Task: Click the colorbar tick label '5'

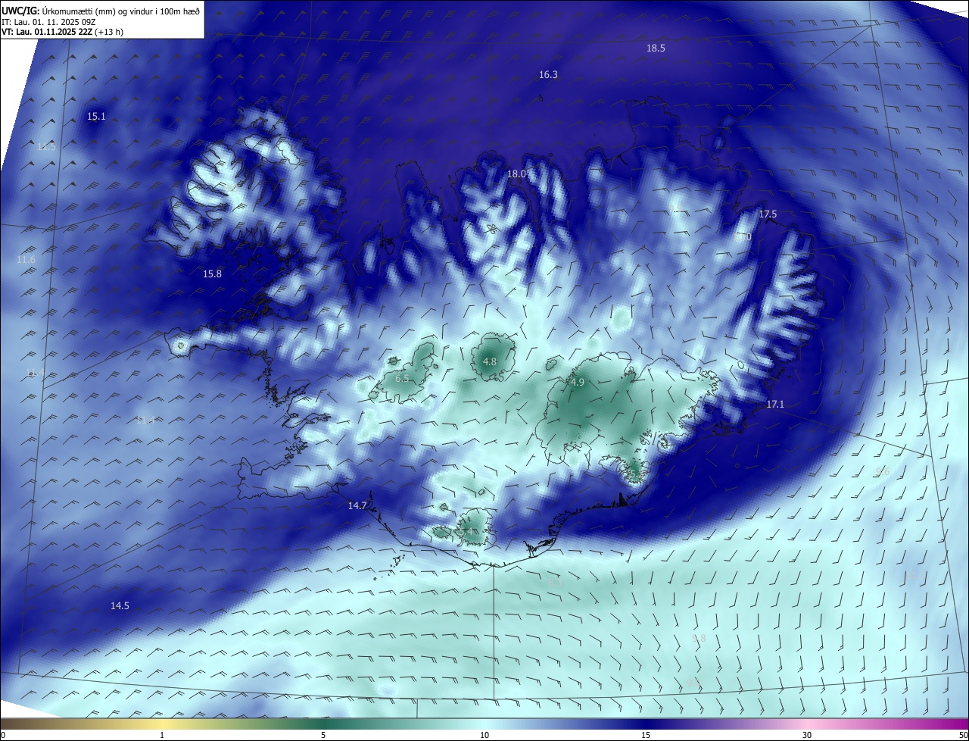Action: (323, 735)
